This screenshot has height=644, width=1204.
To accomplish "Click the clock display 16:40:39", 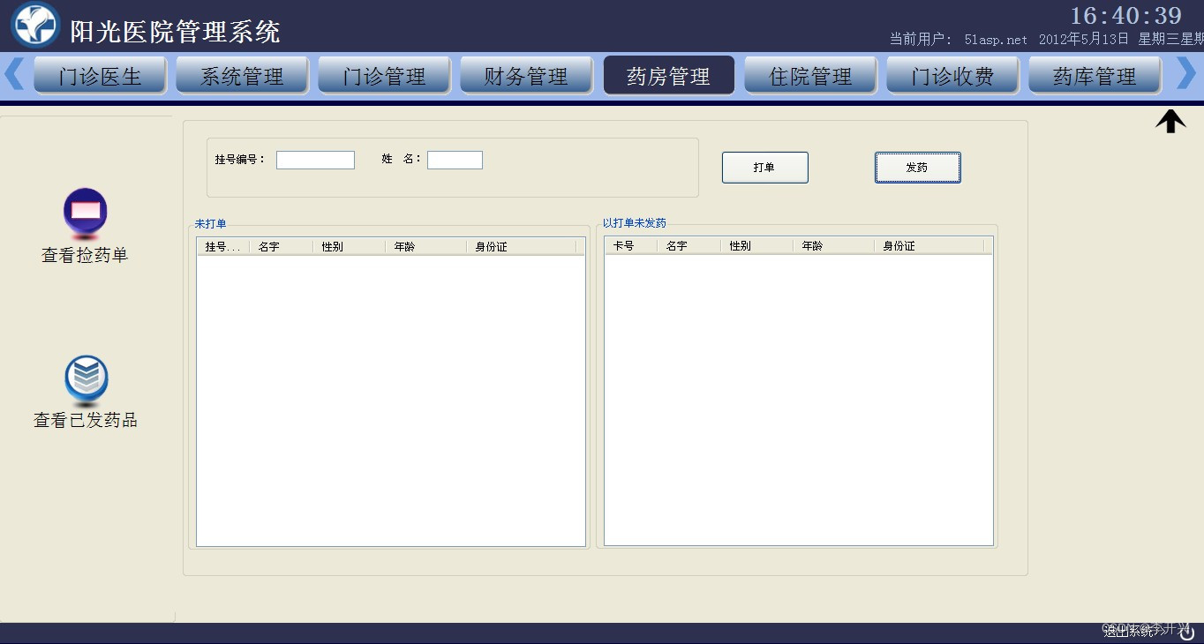I will [x=1125, y=16].
